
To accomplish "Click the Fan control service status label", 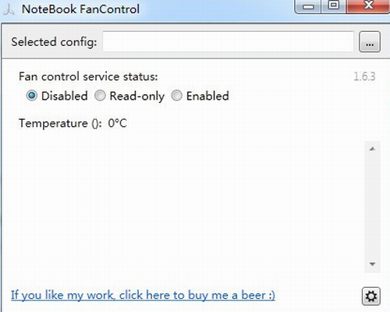I will 88,76.
